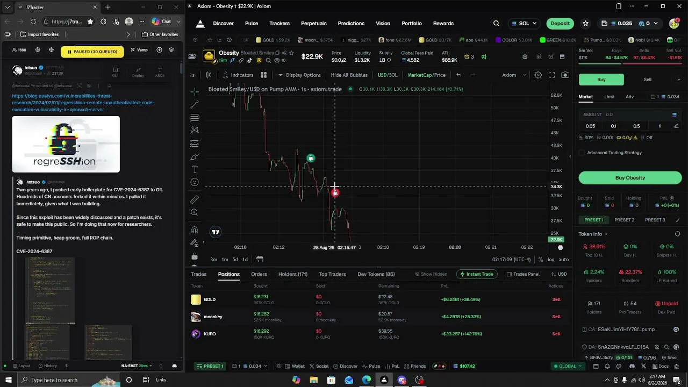Click the AMOUNT input field
This screenshot has width=688, height=387.
click(630, 114)
